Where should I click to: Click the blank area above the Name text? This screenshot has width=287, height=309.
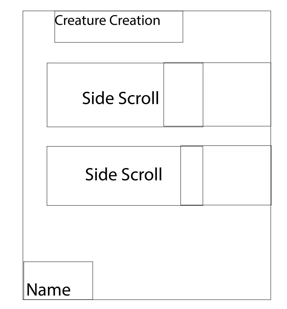58,271
